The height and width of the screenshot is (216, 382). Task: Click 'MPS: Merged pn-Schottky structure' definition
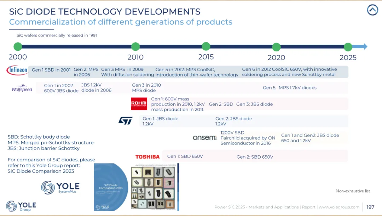coord(51,143)
